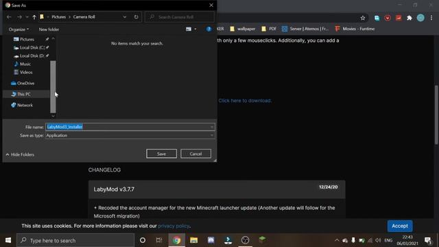This screenshot has height=247, width=439.
Task: Open help in Save As dialog
Action: click(209, 29)
